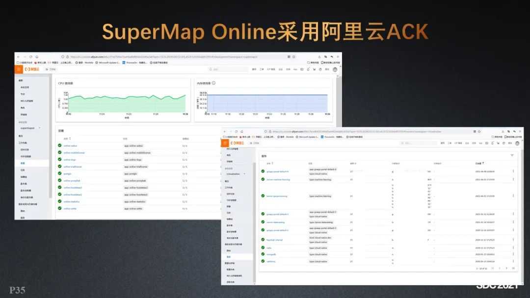Image resolution: width=530 pixels, height=298 pixels.
Task: Open the online-triallicense deployment link
Action: point(73,167)
